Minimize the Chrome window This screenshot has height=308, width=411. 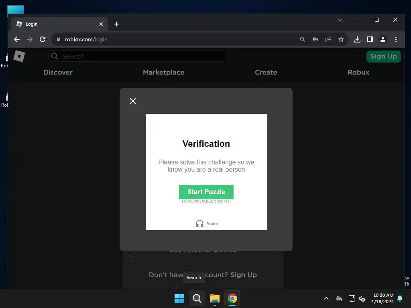tap(358, 20)
